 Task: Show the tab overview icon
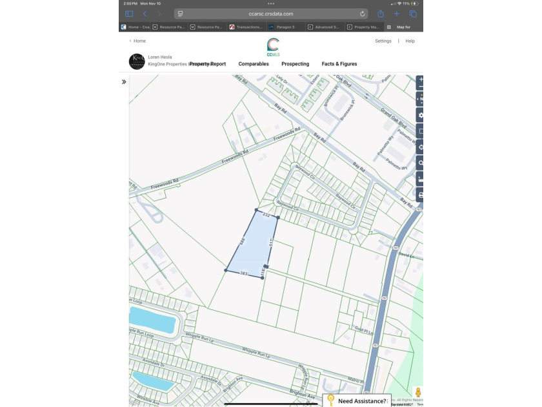(413, 14)
